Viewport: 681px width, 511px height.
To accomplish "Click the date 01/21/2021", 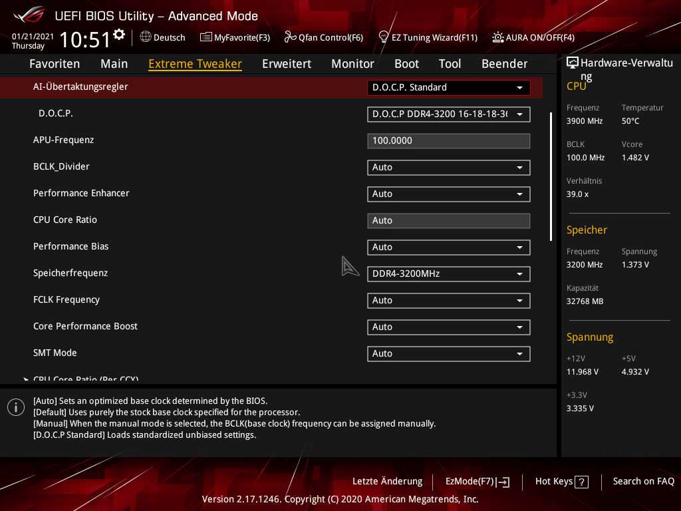I will (33, 37).
